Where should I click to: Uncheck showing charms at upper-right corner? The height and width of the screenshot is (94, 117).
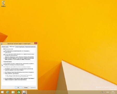pos(4,51)
